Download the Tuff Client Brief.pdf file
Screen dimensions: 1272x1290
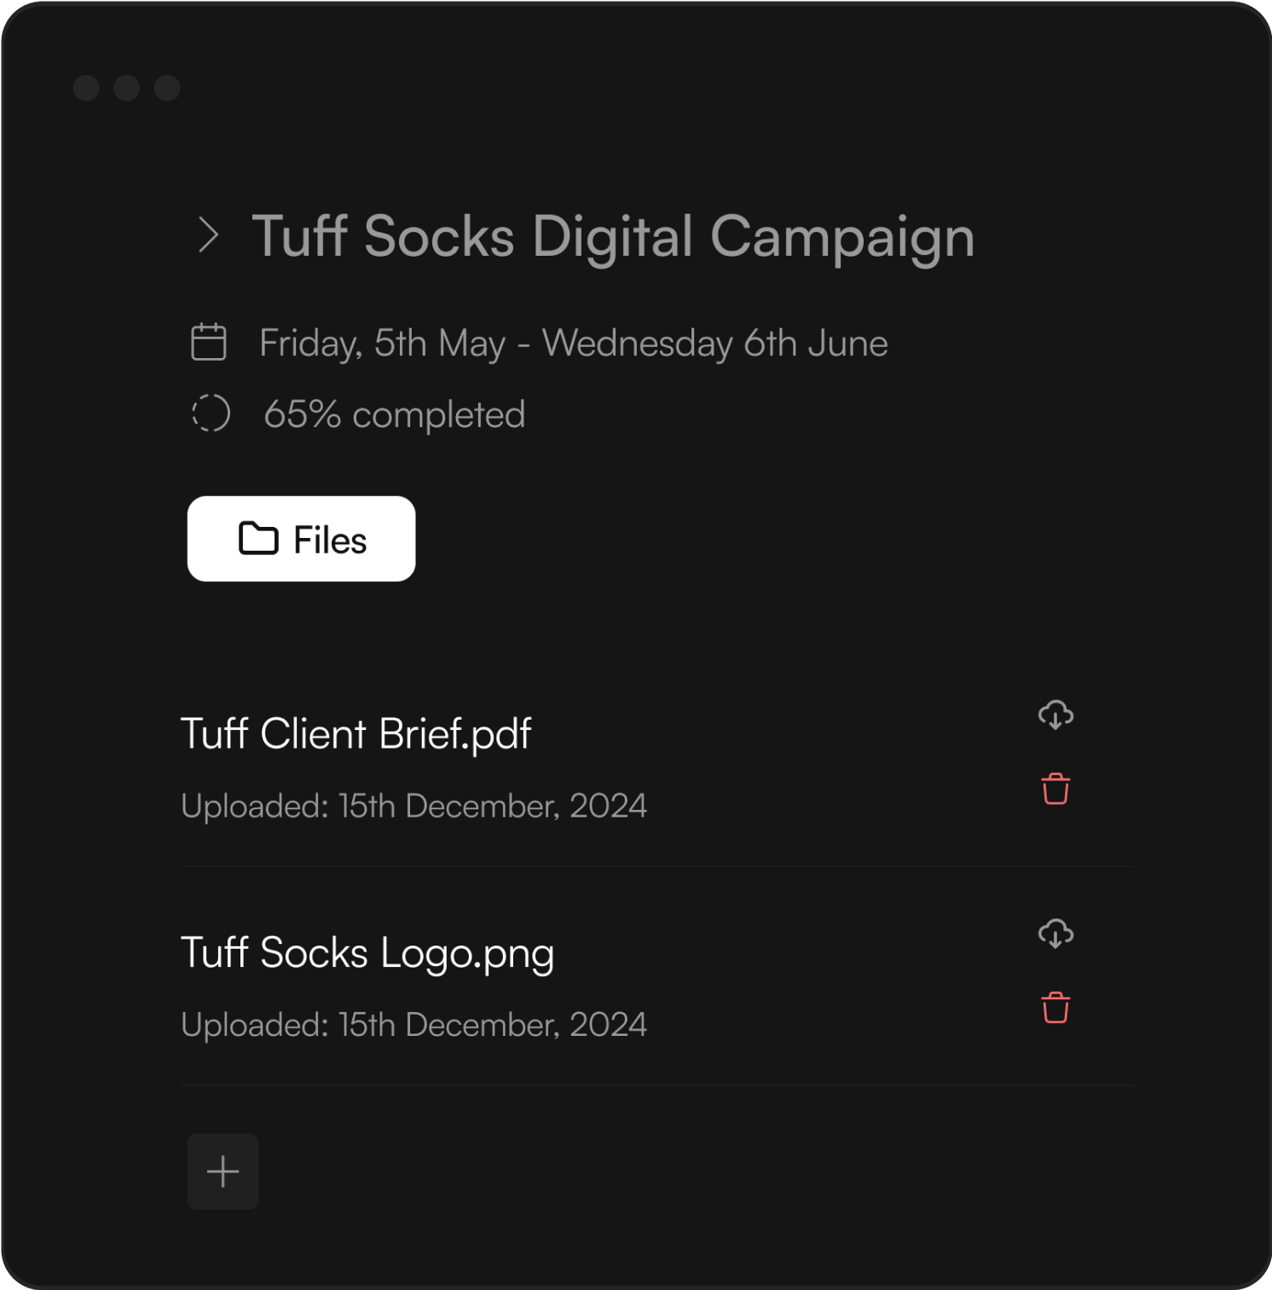pos(1055,714)
